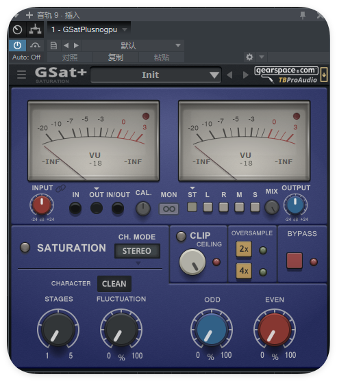
Task: Click the yellow download update icon
Action: (x=324, y=75)
